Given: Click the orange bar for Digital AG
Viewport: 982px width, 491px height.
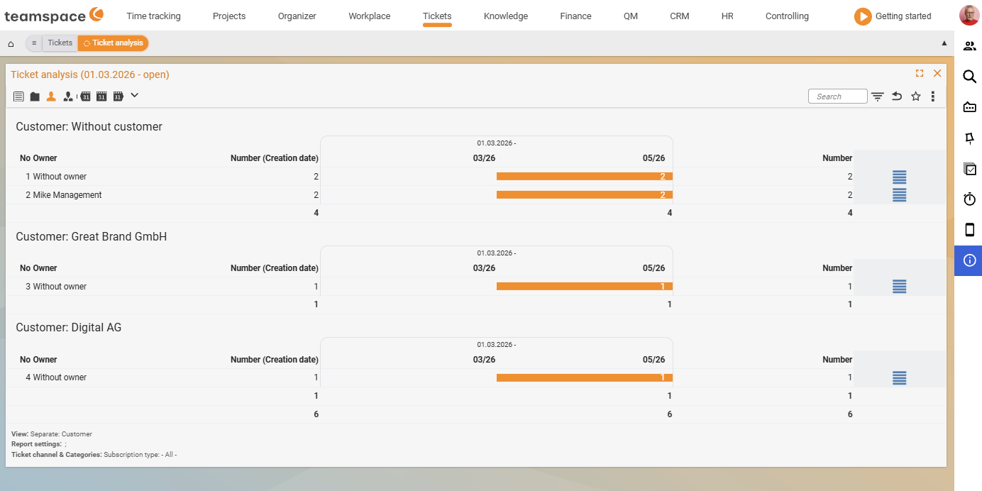Looking at the screenshot, I should 585,377.
